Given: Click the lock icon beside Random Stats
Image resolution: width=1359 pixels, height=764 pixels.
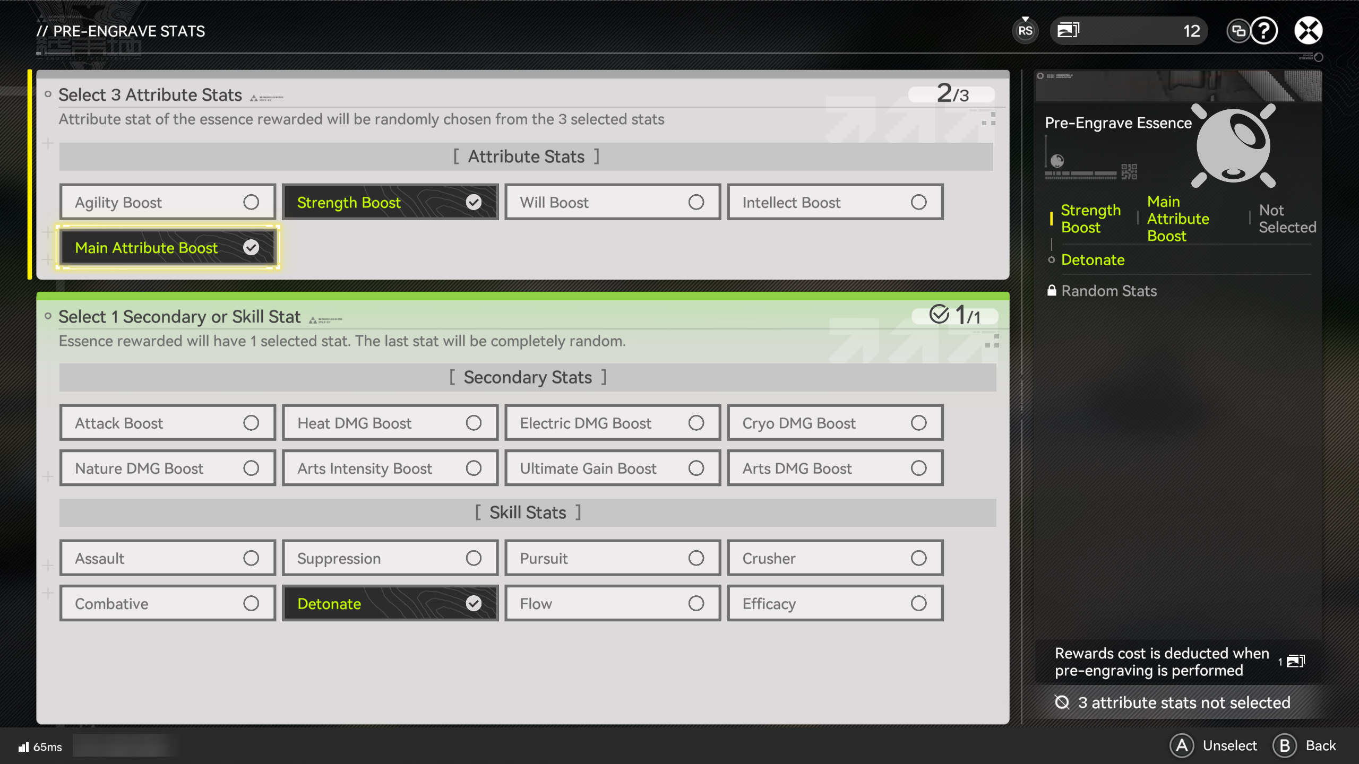Looking at the screenshot, I should pos(1052,290).
